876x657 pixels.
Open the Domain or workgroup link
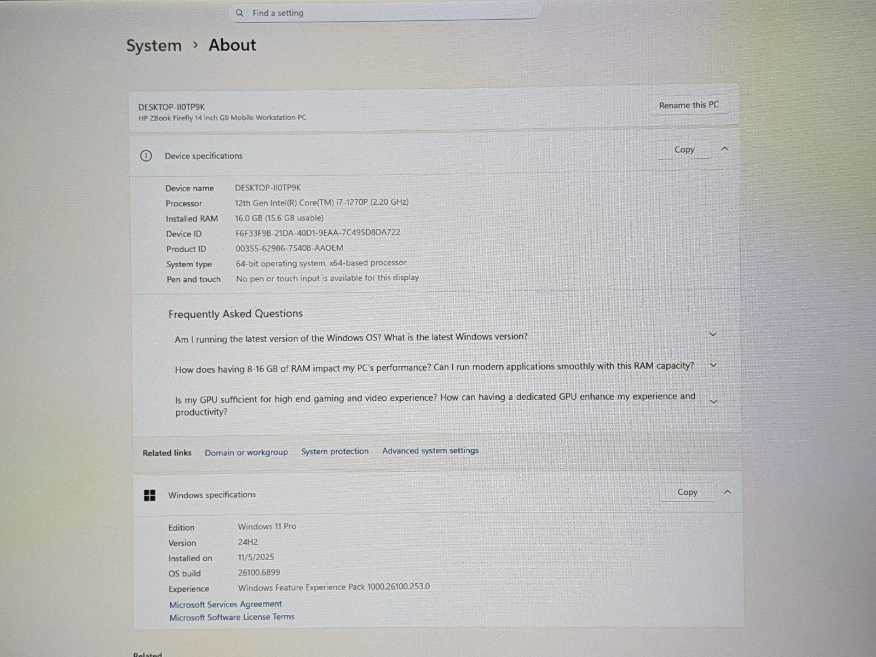tap(246, 453)
